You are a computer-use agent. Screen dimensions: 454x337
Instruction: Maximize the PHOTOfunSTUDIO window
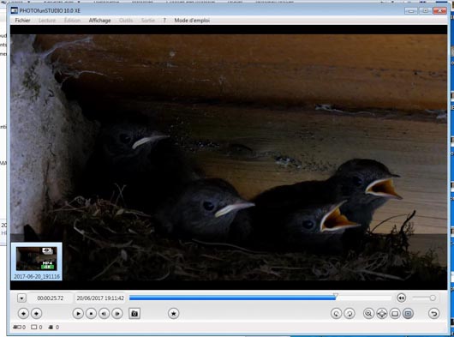(426, 11)
